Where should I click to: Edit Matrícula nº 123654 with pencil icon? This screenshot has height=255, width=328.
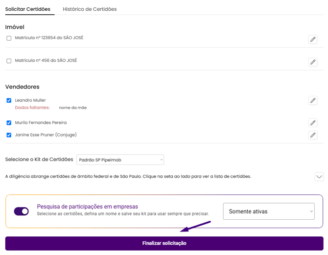tap(313, 39)
